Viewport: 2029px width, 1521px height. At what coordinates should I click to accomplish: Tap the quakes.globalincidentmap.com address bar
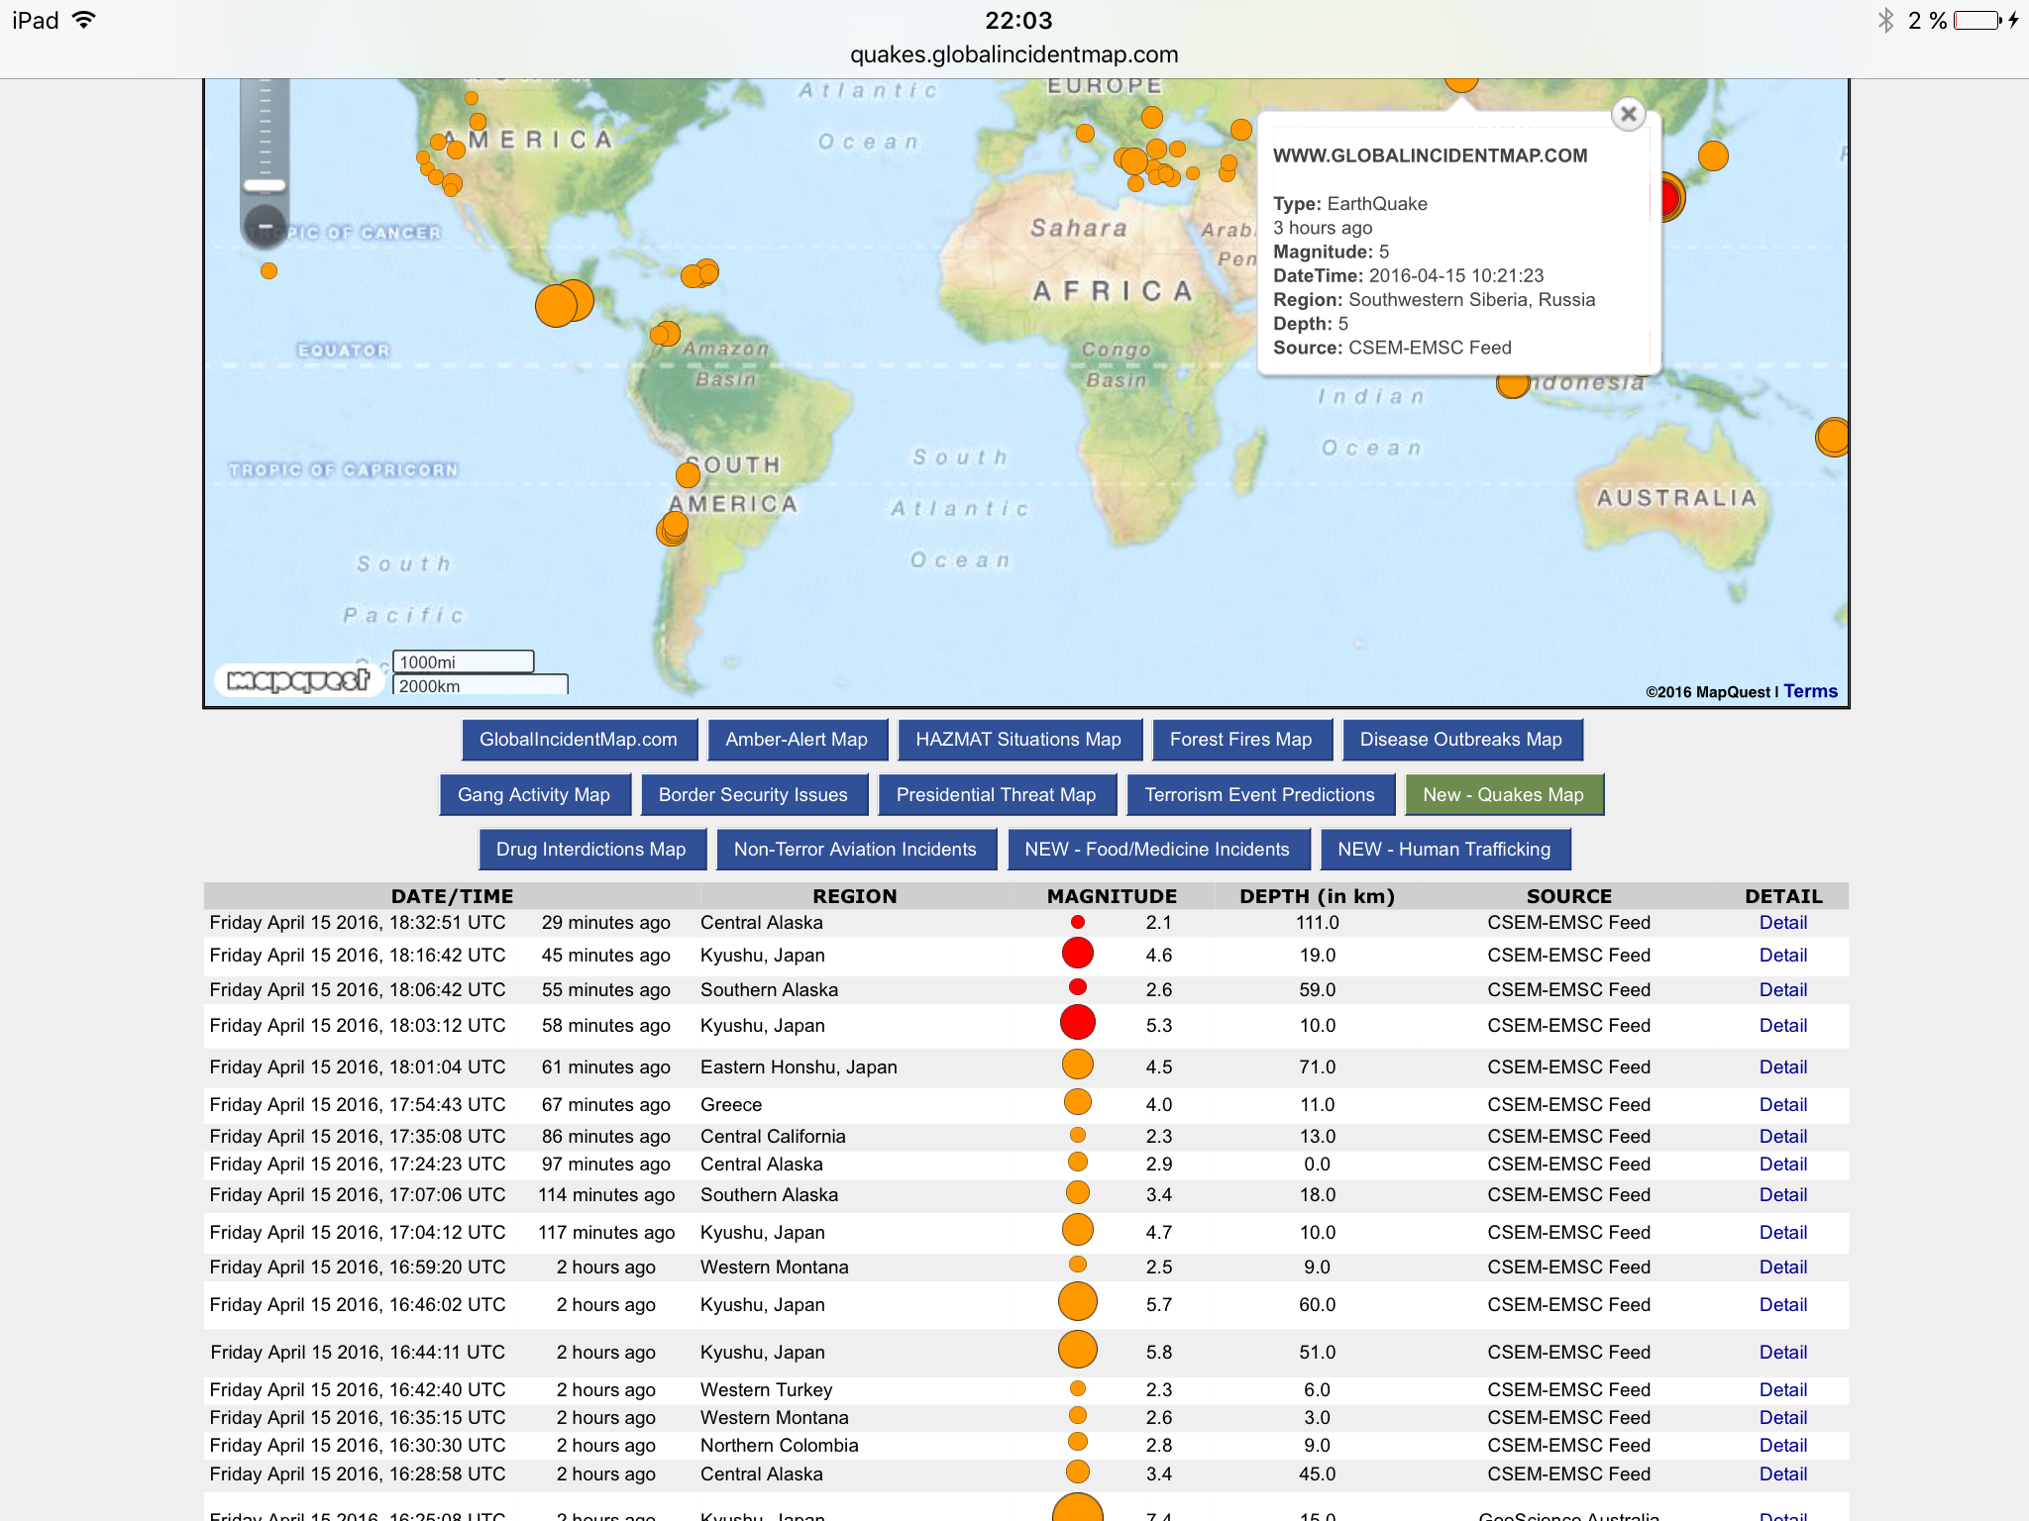click(x=1014, y=54)
